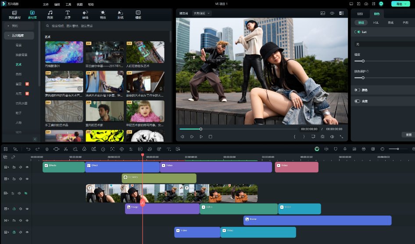Collapse the 万兴喵库 sidebar section

(19, 36)
